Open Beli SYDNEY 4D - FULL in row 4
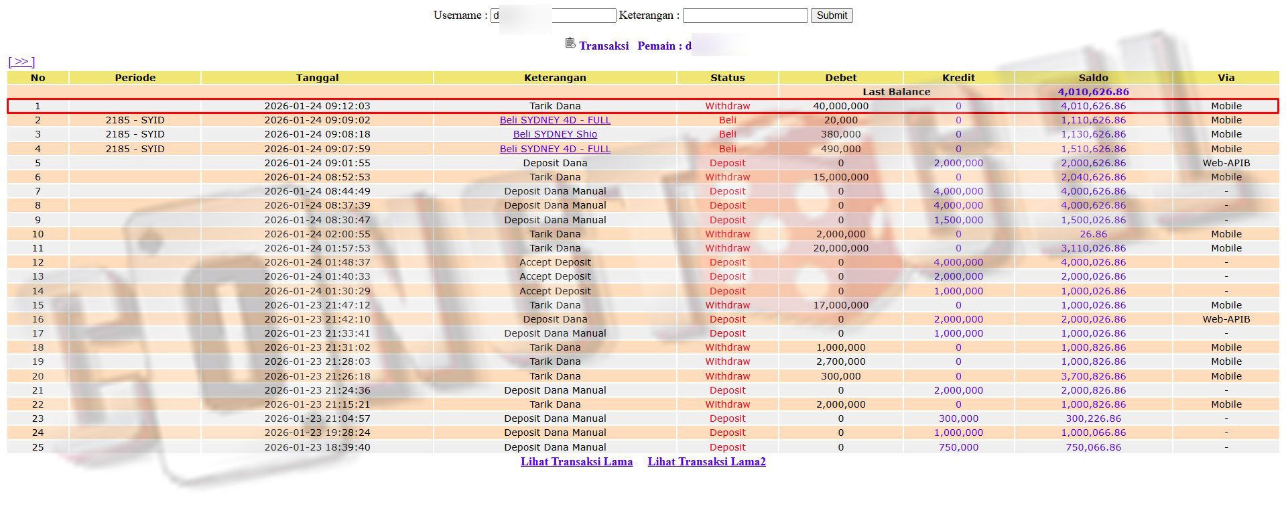Screen dimensions: 1286x521 [x=555, y=149]
